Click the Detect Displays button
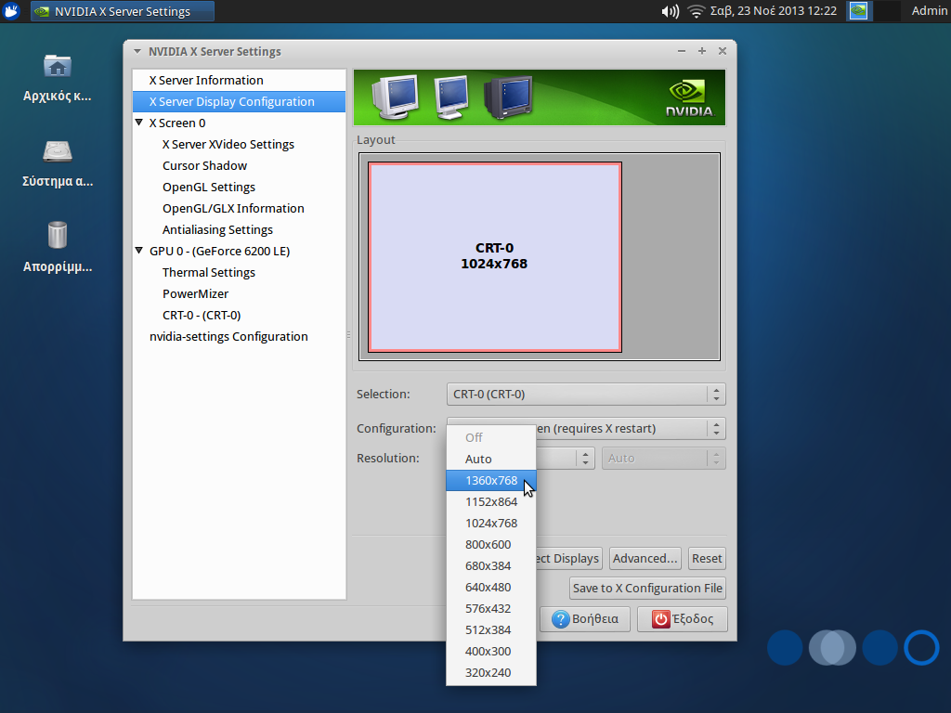 pyautogui.click(x=568, y=558)
